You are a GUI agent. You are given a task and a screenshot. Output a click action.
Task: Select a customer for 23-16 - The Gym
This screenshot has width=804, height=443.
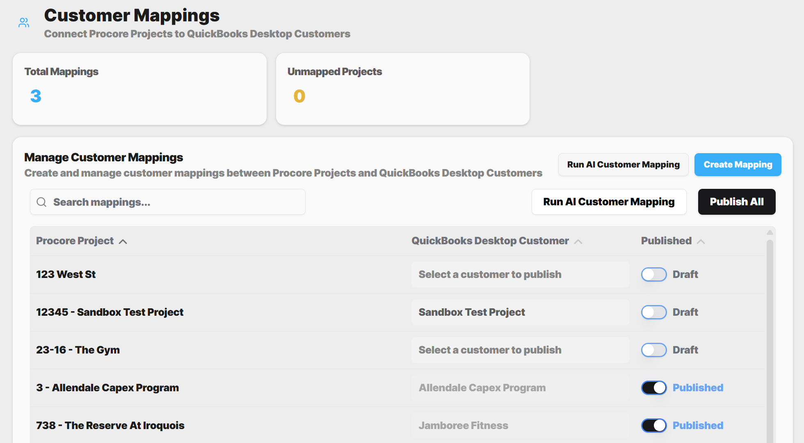click(x=521, y=350)
